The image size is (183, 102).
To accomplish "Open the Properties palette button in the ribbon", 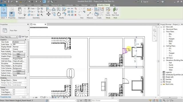I will [x=12, y=14].
